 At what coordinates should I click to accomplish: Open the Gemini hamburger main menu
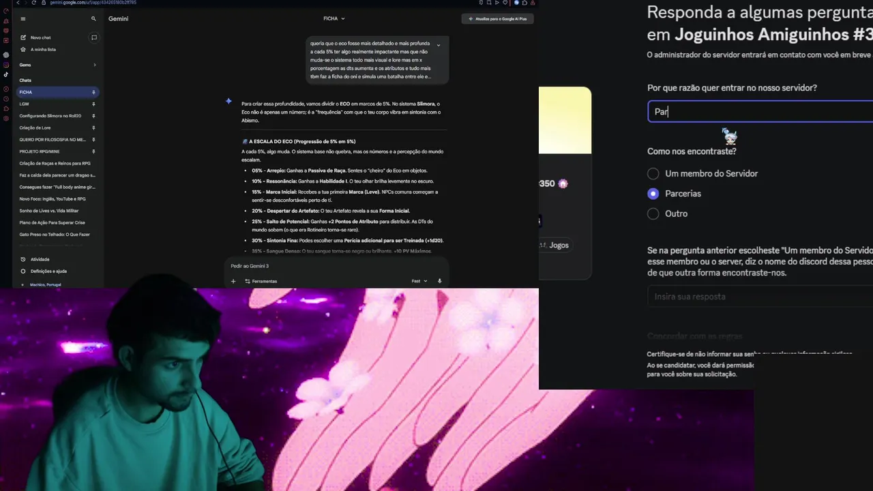pos(23,18)
